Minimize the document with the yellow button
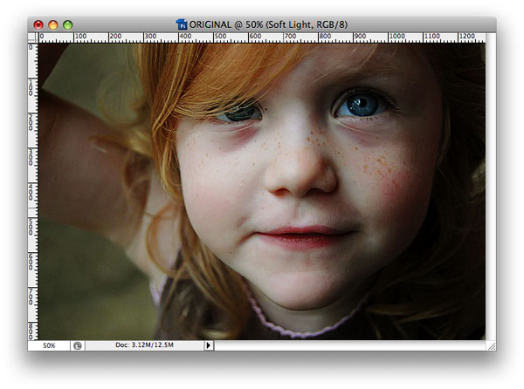The image size is (524, 389). click(53, 25)
